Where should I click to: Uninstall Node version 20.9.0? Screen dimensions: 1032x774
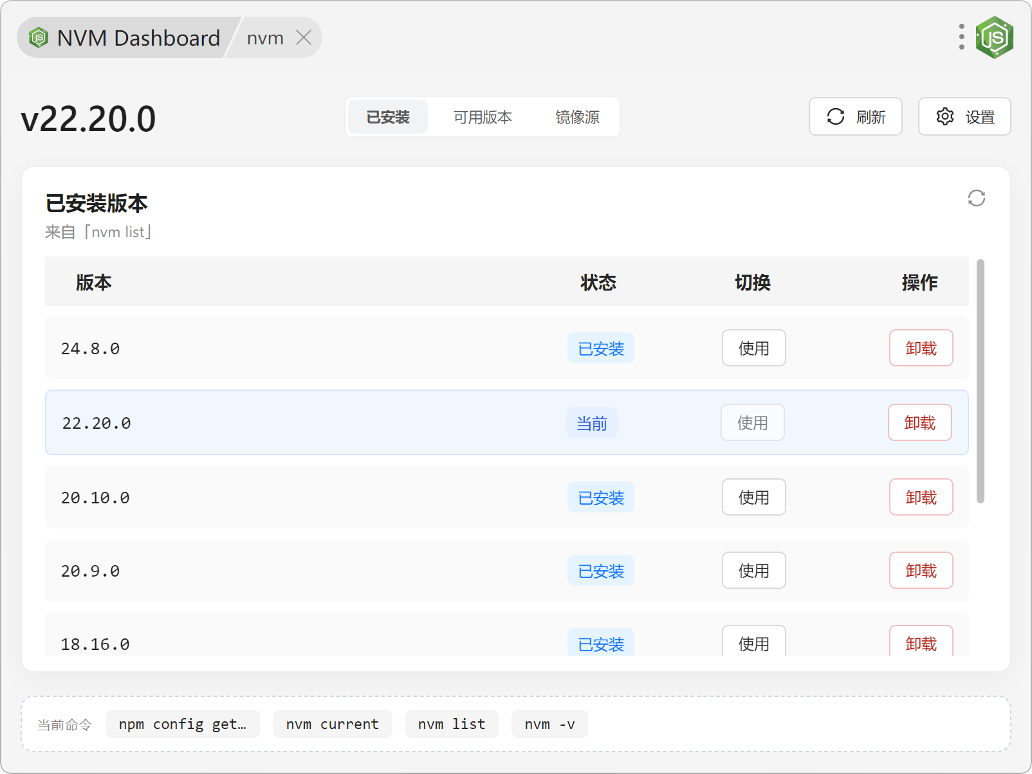pyautogui.click(x=921, y=570)
